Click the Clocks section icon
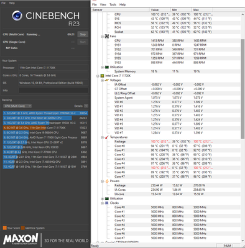The width and height of the screenshot is (245, 248). (107, 203)
